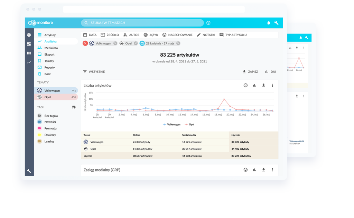Select the Bez tagów tag
This screenshot has width=354, height=218.
(48, 116)
